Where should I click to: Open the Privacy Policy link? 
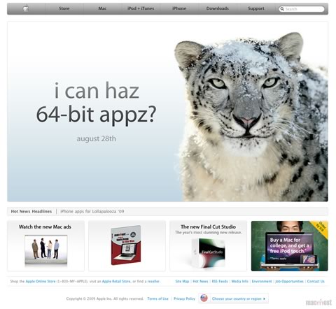point(184,299)
